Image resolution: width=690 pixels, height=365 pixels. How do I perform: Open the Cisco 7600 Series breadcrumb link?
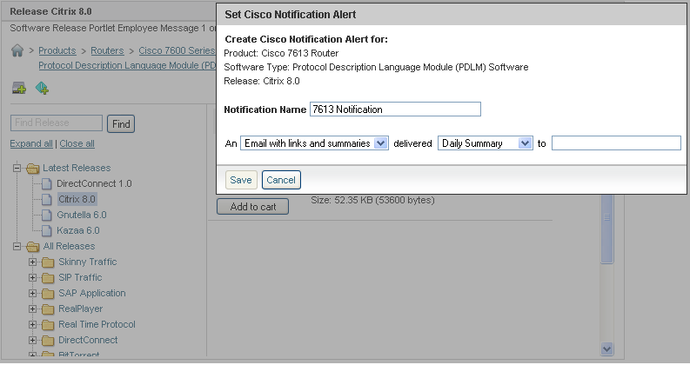[x=177, y=50]
